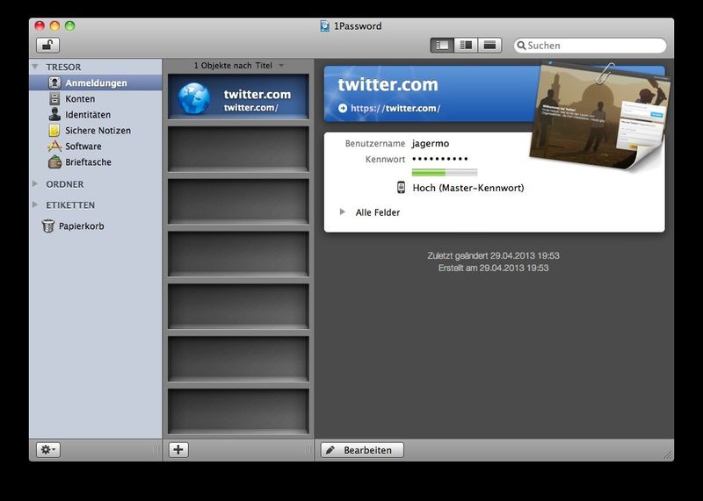703x501 pixels.
Task: Expand the ORDNER section
Action: coord(35,184)
